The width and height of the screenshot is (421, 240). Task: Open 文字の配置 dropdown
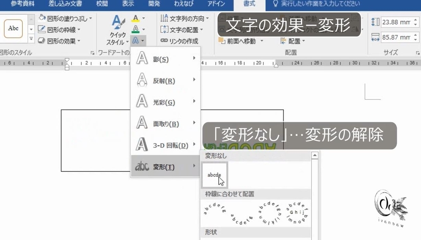pyautogui.click(x=181, y=30)
